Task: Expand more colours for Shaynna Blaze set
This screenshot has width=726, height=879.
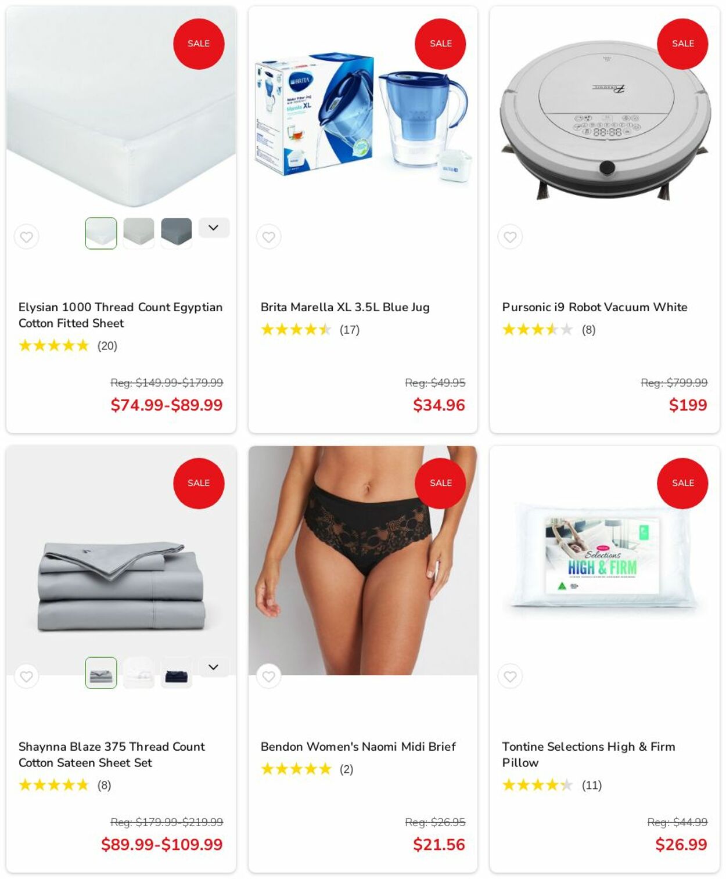Action: [x=214, y=667]
